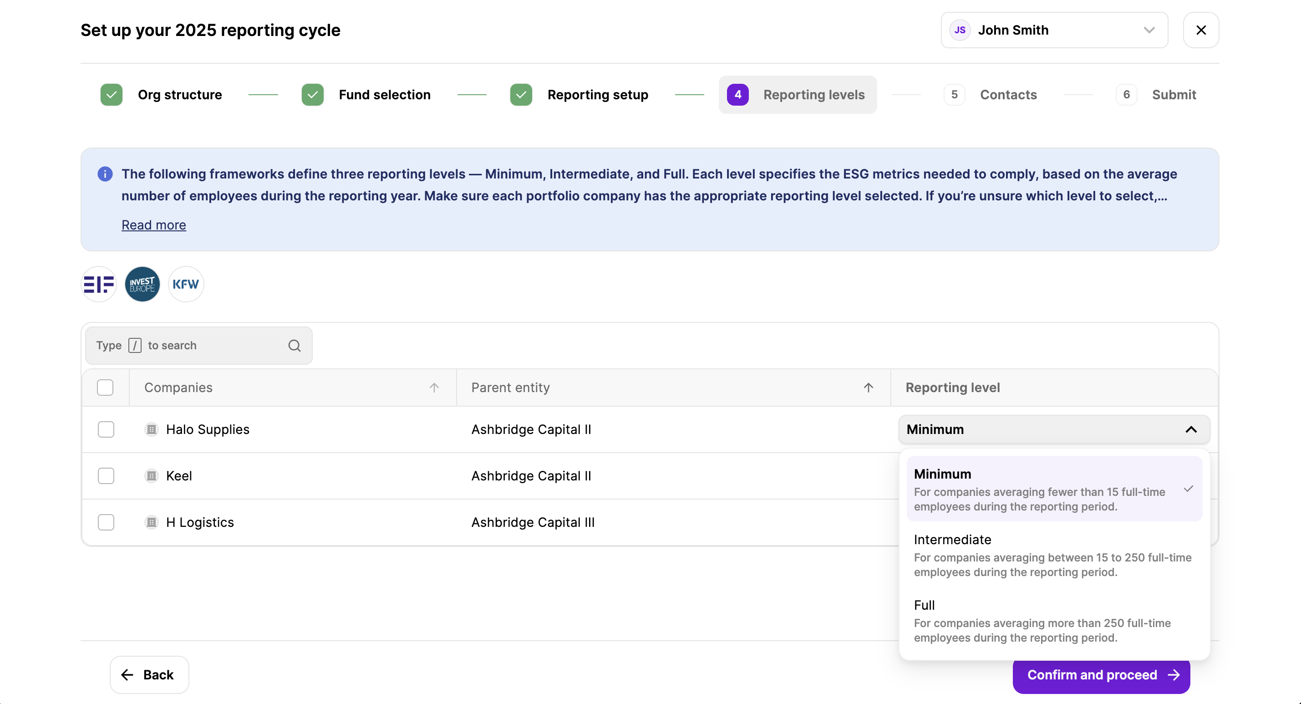Click the company icon next to H Logistics
The image size is (1301, 704).
tap(152, 523)
